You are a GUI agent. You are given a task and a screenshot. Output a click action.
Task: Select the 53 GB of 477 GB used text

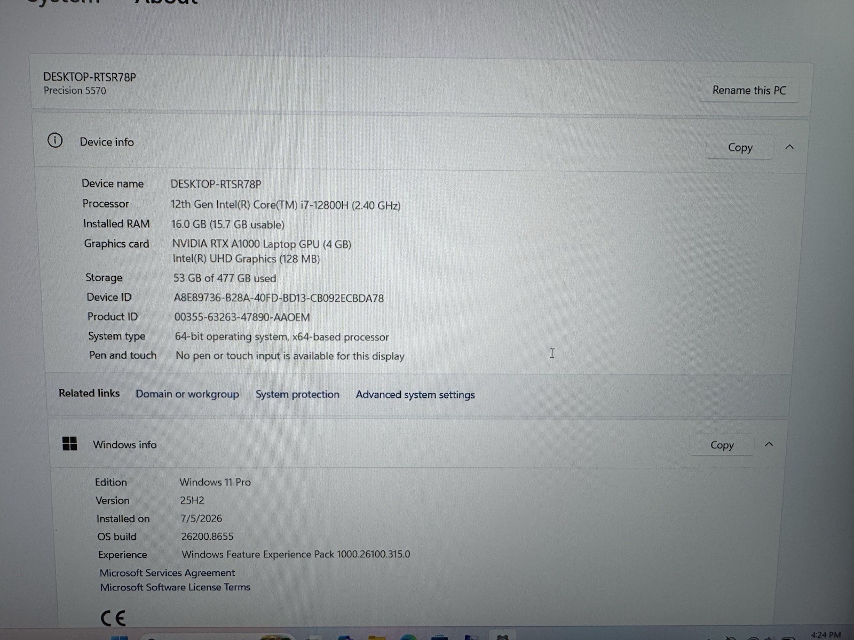click(x=225, y=278)
